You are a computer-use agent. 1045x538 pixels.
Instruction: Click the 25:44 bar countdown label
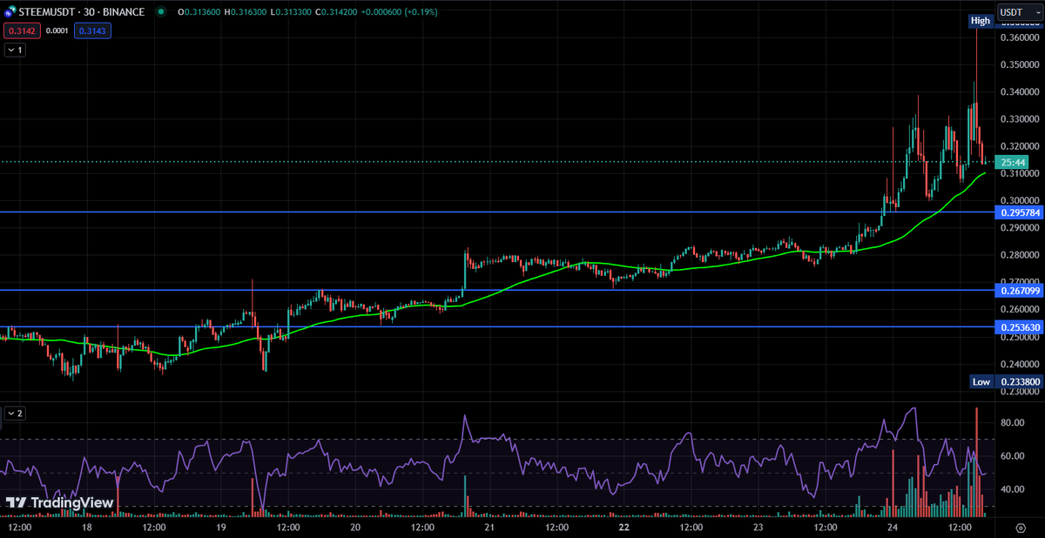1014,162
